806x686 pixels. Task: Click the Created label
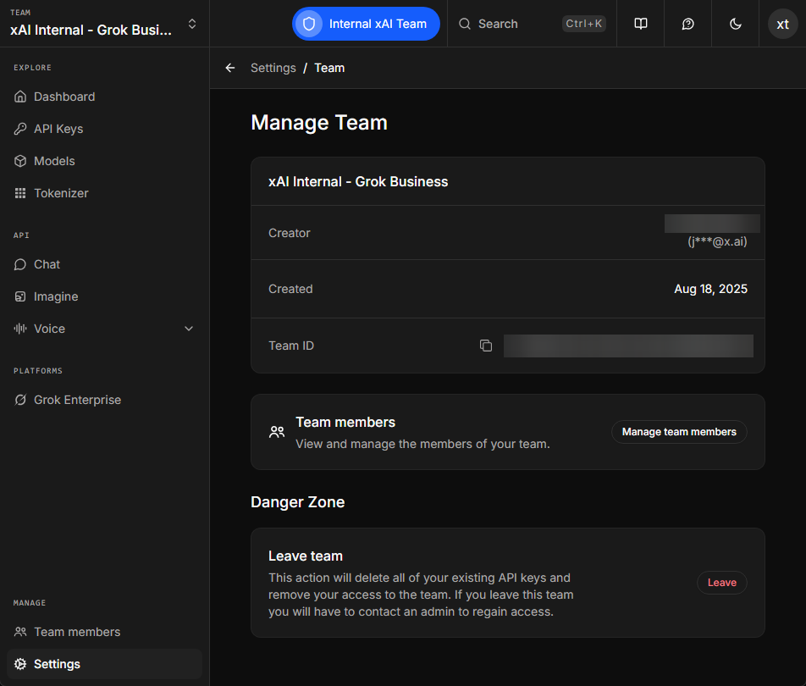[x=290, y=289]
